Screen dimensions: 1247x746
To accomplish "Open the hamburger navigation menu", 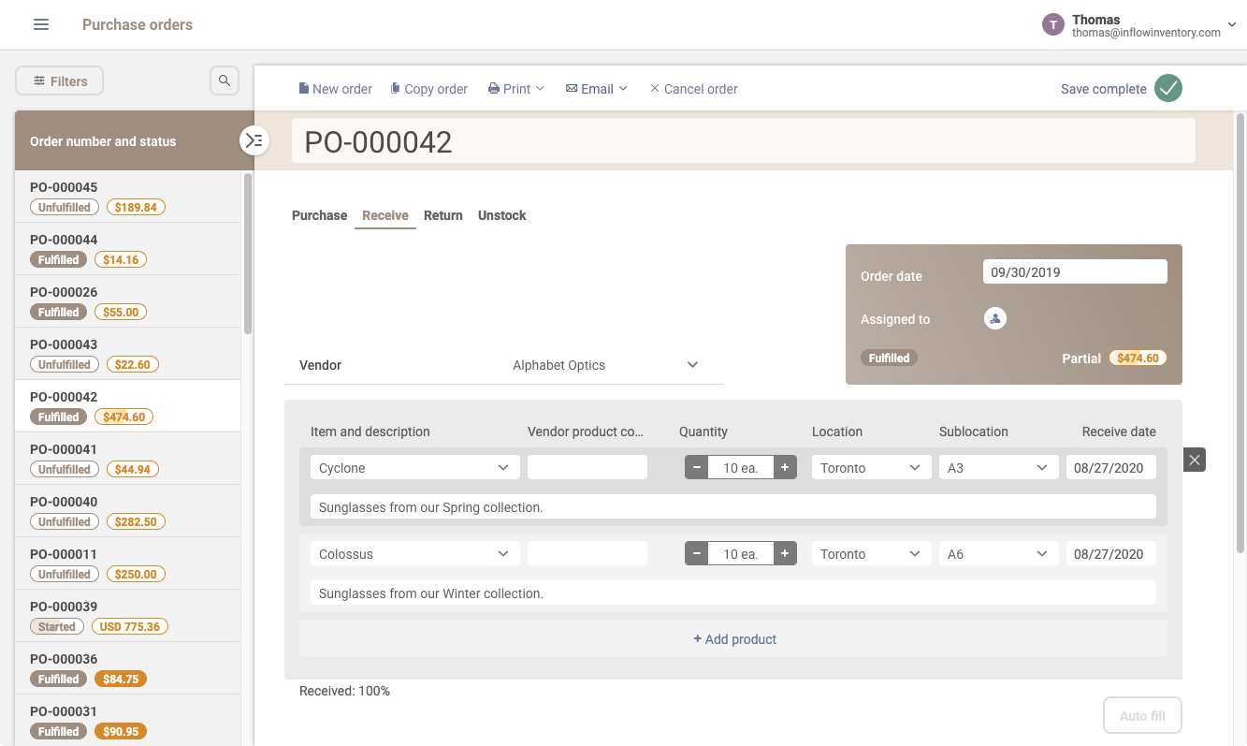I will tap(41, 24).
